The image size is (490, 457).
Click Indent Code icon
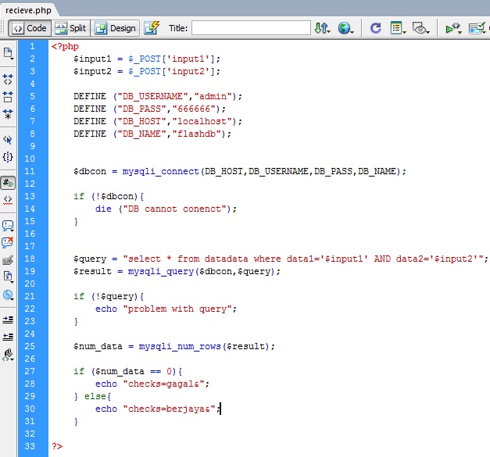click(x=8, y=320)
